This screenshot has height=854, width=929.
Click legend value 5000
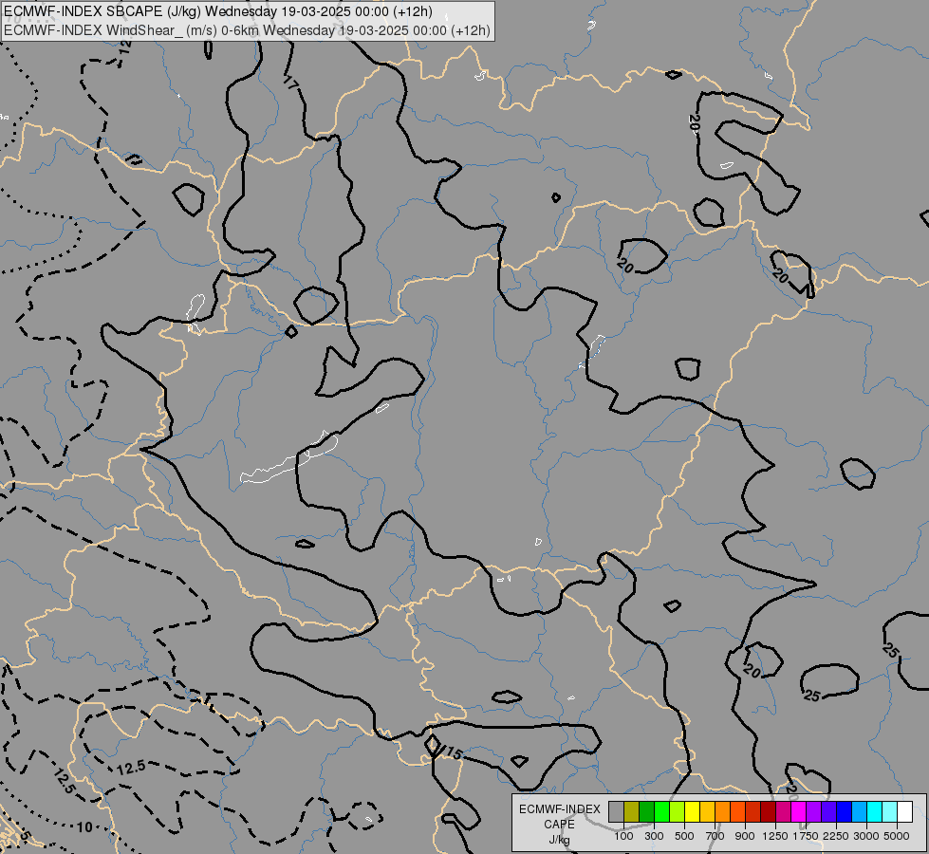[x=897, y=836]
